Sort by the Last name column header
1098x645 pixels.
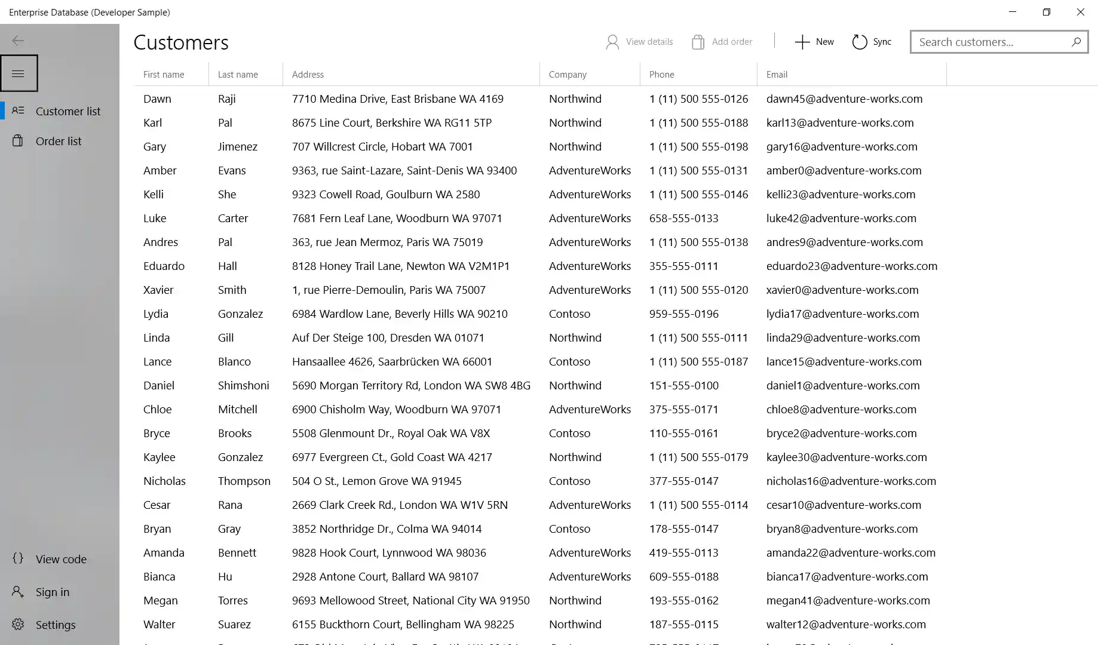(x=238, y=74)
